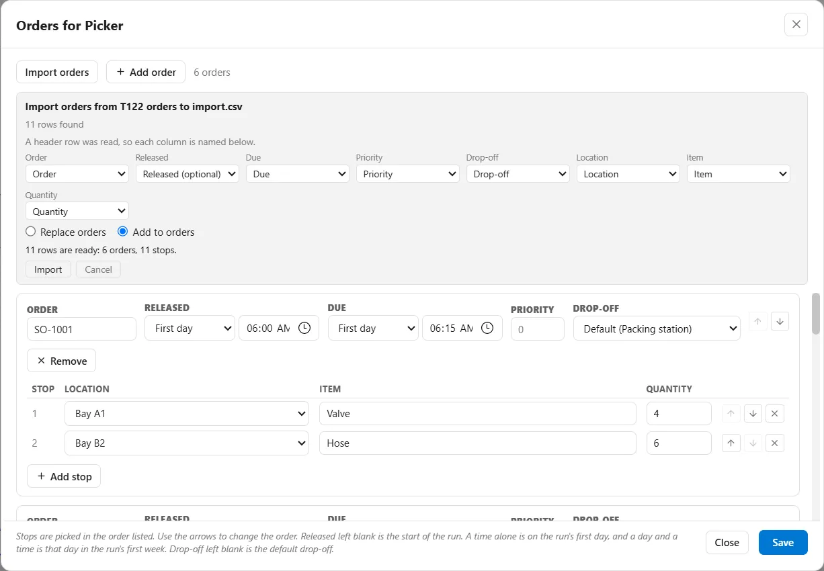Open the Due column mapping dropdown
This screenshot has width=824, height=571.
click(x=298, y=174)
